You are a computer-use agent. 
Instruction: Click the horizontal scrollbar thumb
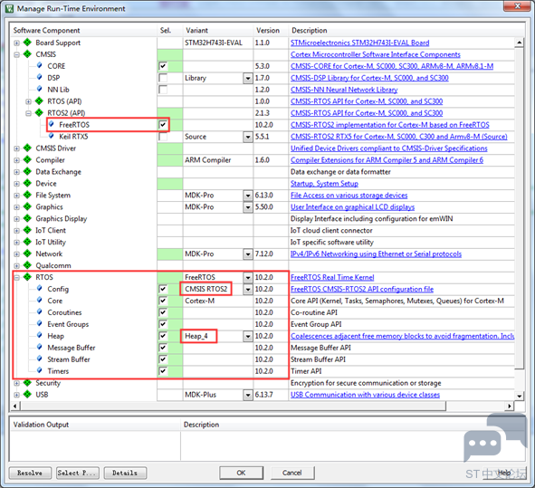tap(233, 407)
